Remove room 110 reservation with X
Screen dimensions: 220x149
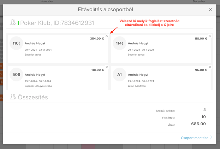(107, 36)
